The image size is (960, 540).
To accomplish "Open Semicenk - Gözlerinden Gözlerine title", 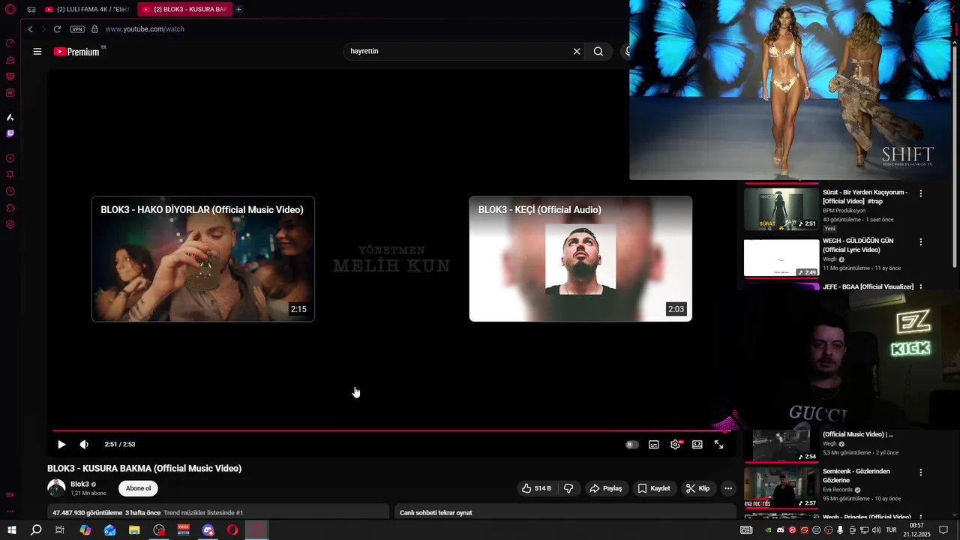I will tap(856, 476).
